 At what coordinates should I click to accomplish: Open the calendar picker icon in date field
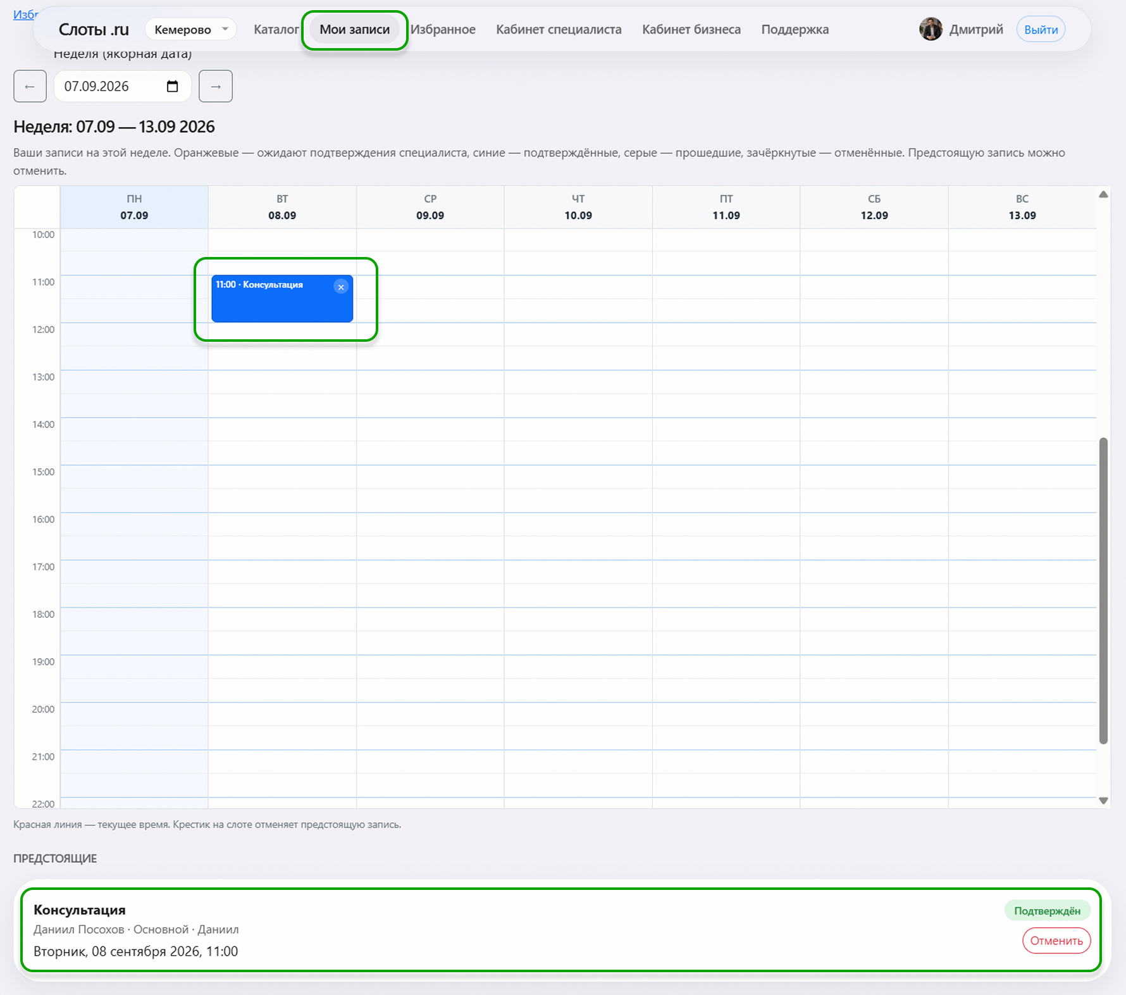tap(172, 86)
